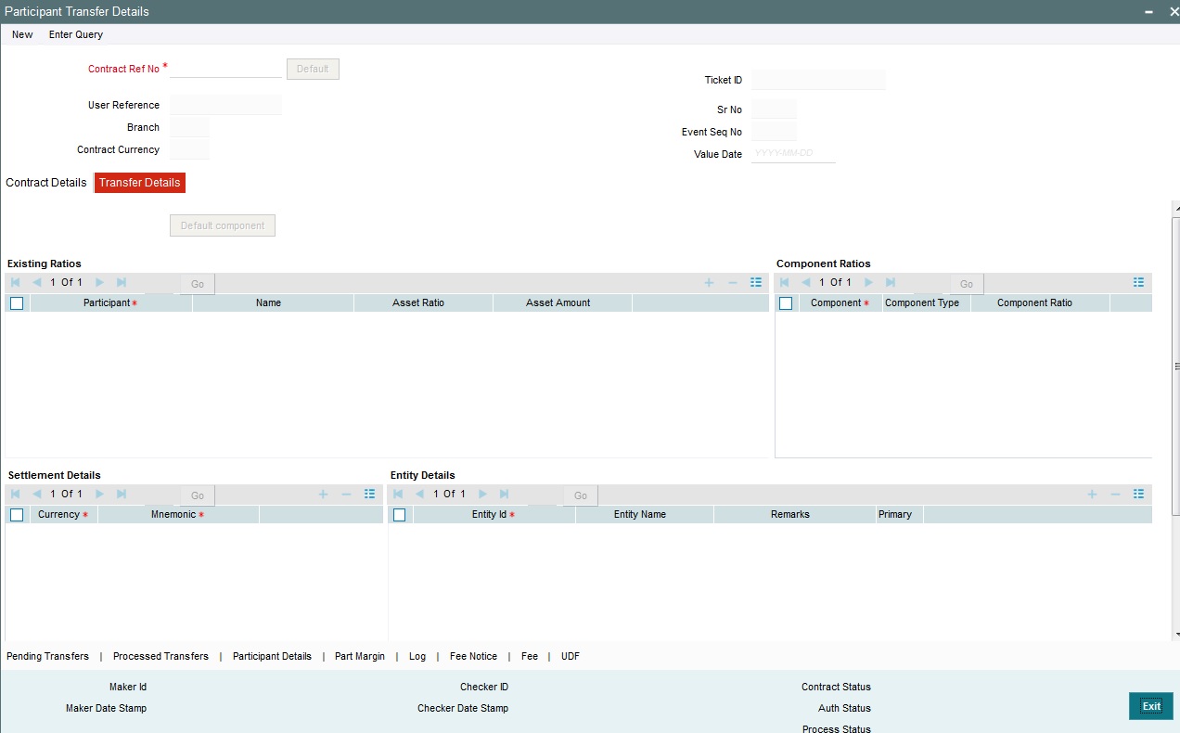Go to first record in Entity Details
The image size is (1180, 733).
coord(399,494)
